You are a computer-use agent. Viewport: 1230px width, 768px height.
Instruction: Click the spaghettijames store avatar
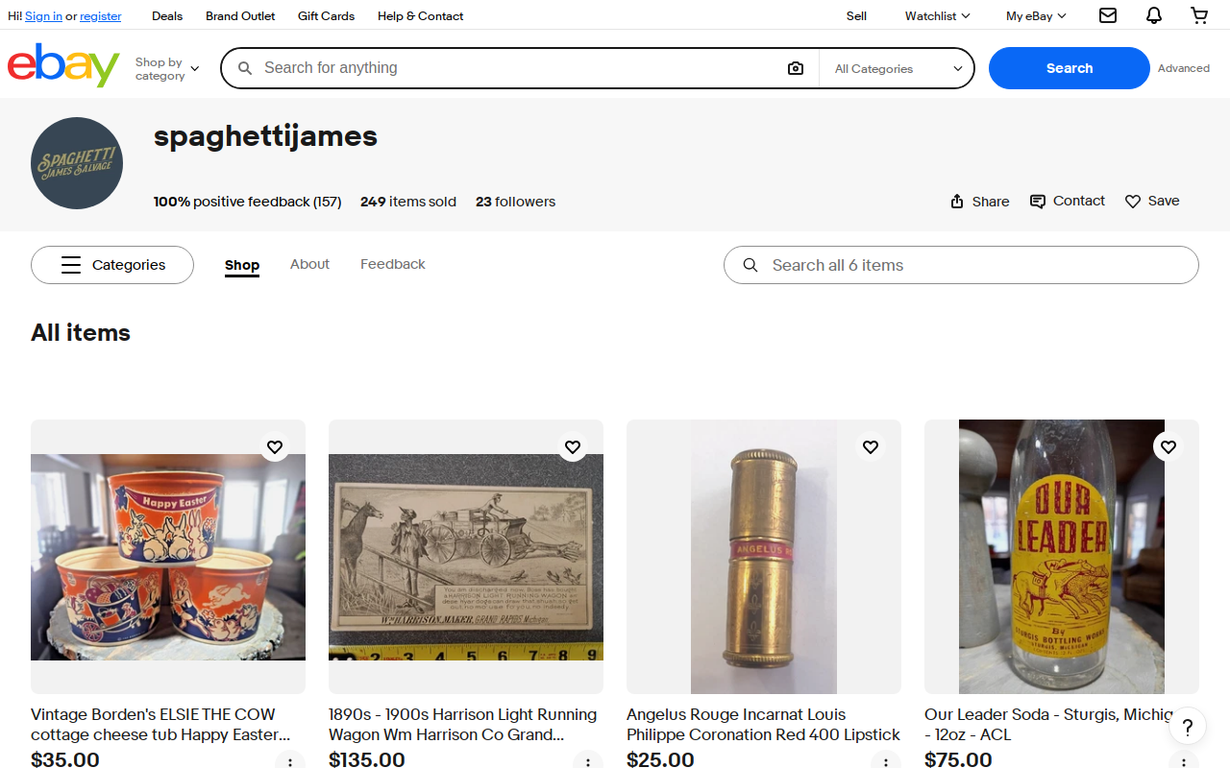[77, 163]
